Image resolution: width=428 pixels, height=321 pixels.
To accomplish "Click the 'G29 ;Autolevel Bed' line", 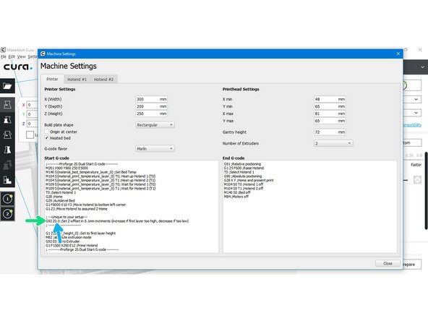I will point(60,201).
